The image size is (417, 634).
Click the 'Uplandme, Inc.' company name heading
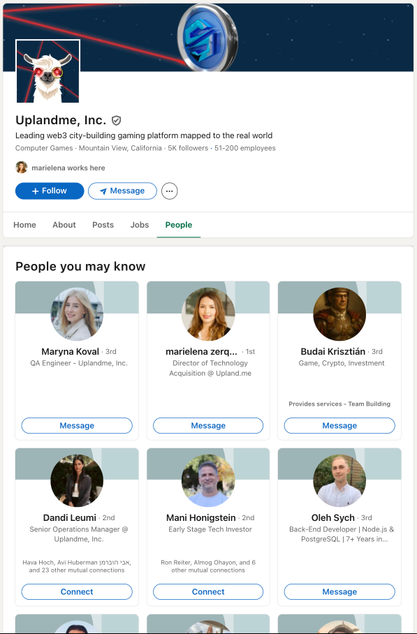(61, 120)
